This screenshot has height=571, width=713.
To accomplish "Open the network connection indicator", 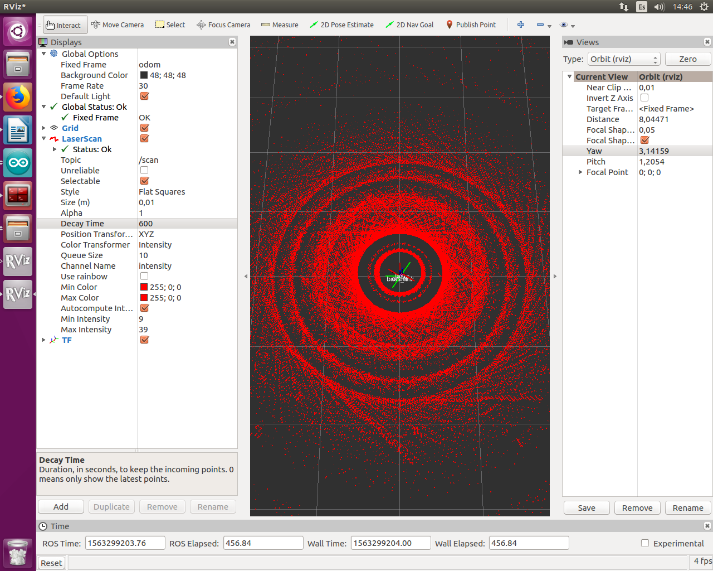I will [x=624, y=7].
